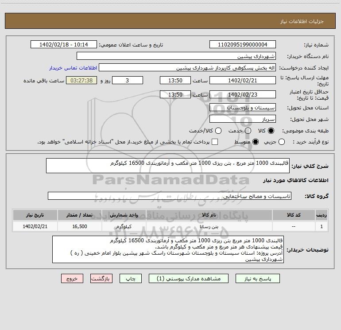Click the پاسخ به نیاز button

(x=257, y=279)
